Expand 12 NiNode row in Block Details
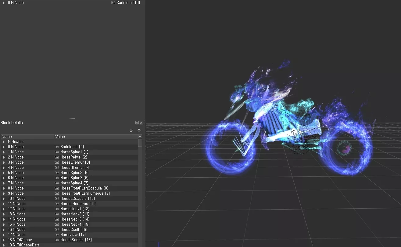The width and height of the screenshot is (401, 247). (4, 209)
